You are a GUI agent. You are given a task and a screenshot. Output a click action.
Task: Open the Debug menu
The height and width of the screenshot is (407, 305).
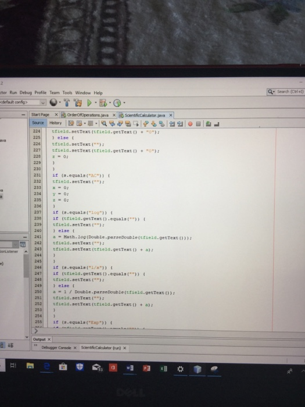click(x=26, y=92)
